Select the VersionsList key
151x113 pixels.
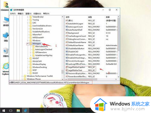(x=37, y=29)
